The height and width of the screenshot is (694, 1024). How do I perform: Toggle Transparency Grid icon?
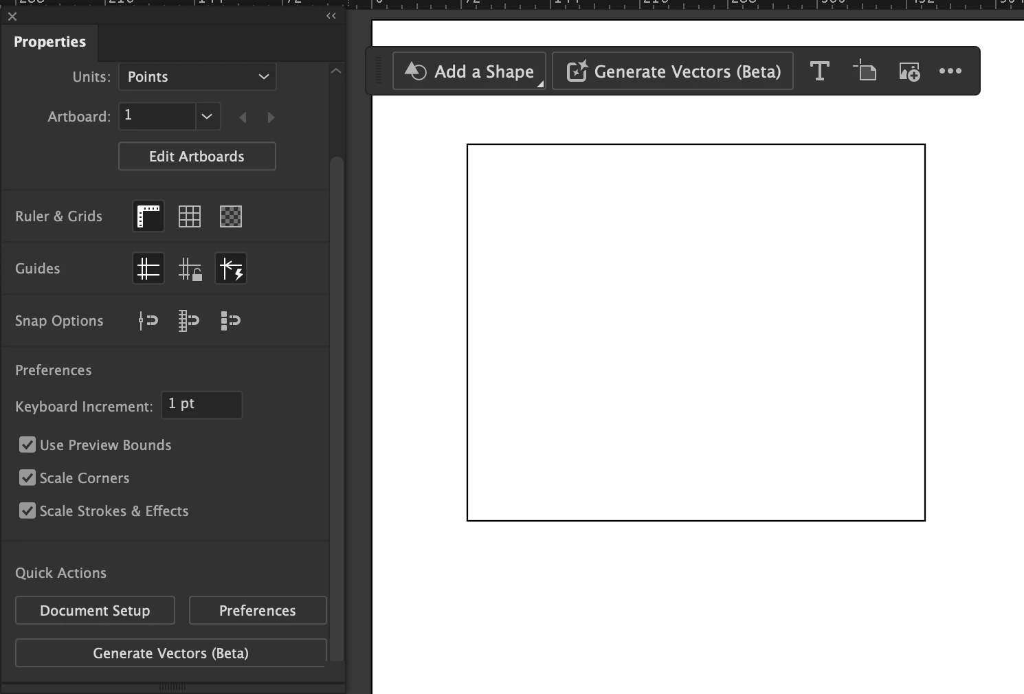tap(231, 216)
